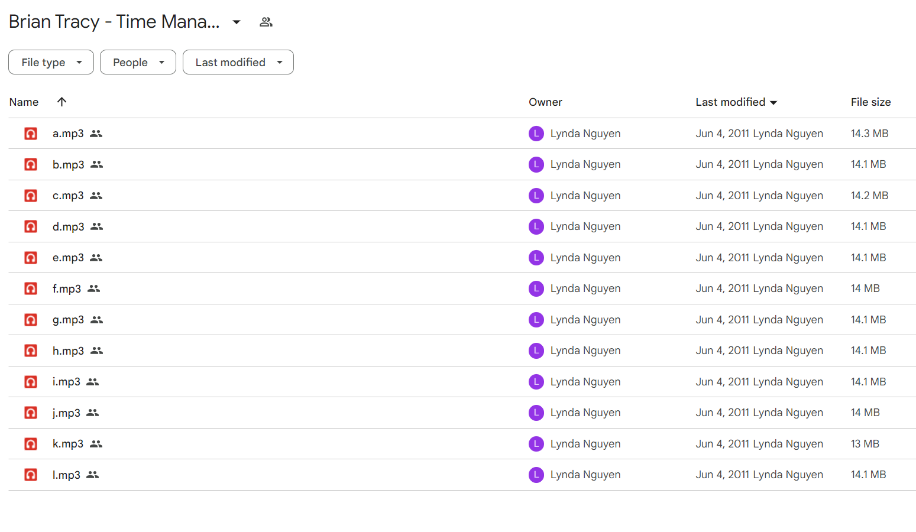This screenshot has height=532, width=916.
Task: Click the shared people icon beside l.mp3
Action: 93,475
